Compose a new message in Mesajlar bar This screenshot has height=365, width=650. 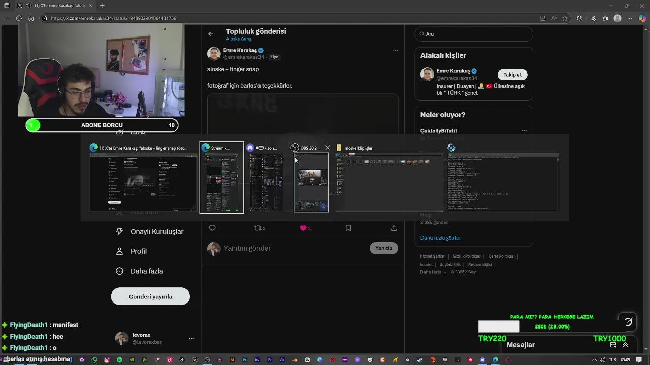613,345
